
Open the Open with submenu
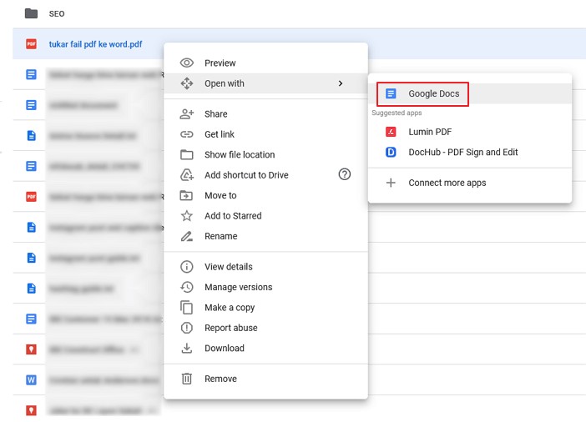[265, 83]
